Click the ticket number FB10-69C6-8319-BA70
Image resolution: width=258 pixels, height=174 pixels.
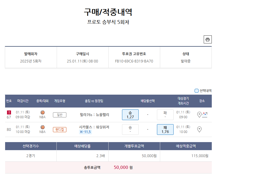[134, 61]
